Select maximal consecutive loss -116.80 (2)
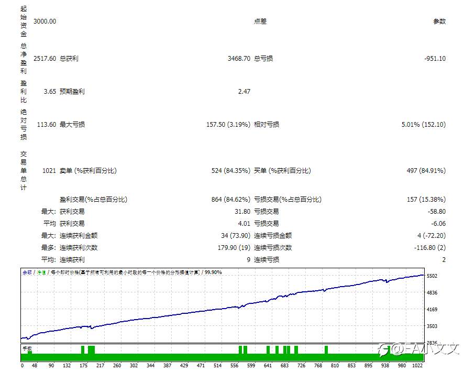Viewport: 464px width, 372px height. coord(429,248)
